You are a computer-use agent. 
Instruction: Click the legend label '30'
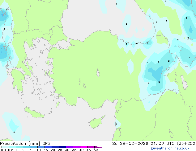click(67, 150)
